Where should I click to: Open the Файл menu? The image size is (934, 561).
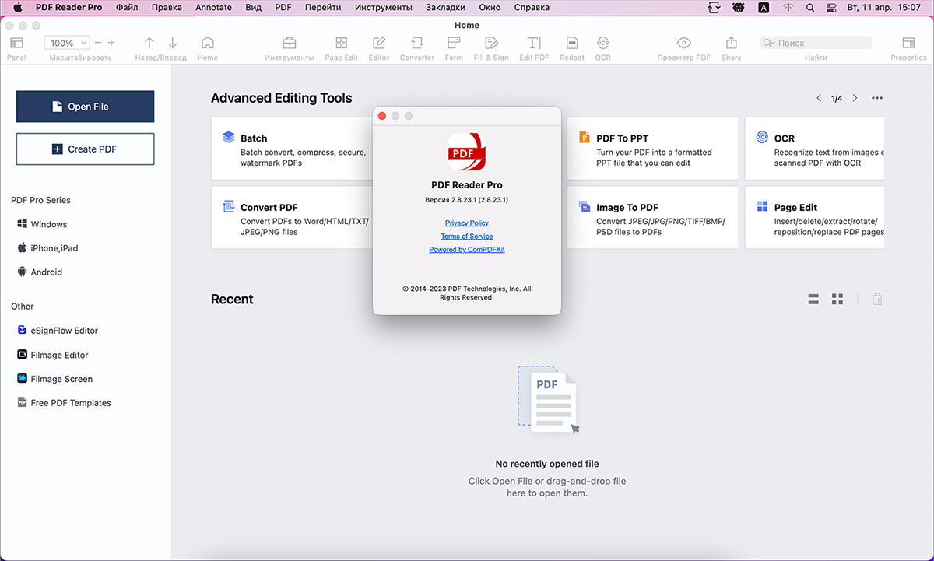click(127, 8)
